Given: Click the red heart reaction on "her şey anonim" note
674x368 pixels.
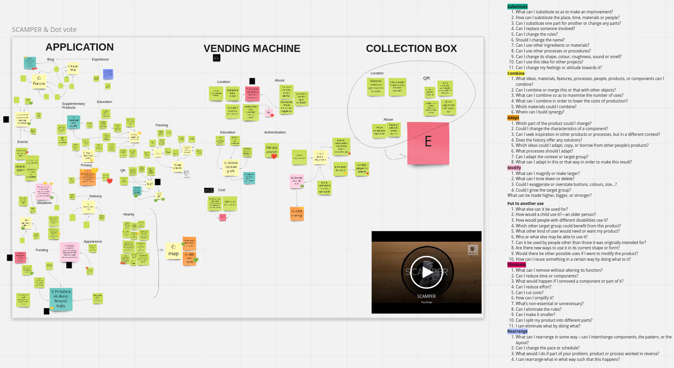Looking at the screenshot, I should click(274, 156).
